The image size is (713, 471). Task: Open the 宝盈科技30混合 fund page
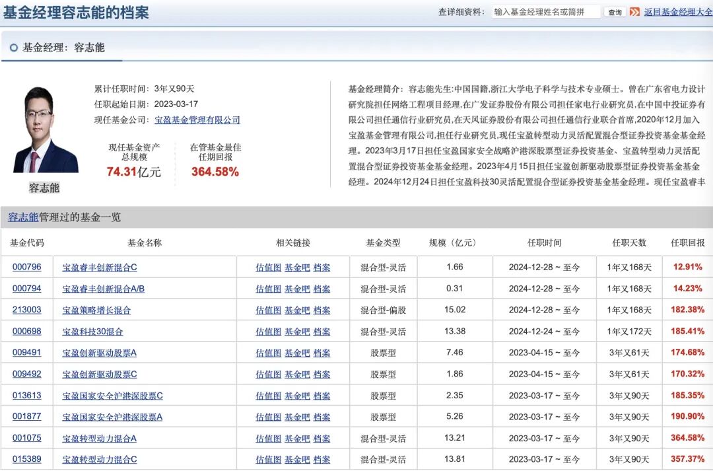[93, 332]
